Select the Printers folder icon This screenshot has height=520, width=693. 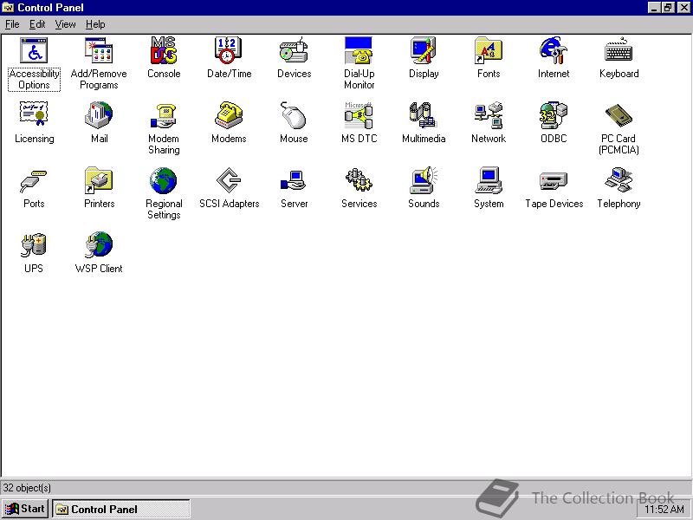[99, 180]
